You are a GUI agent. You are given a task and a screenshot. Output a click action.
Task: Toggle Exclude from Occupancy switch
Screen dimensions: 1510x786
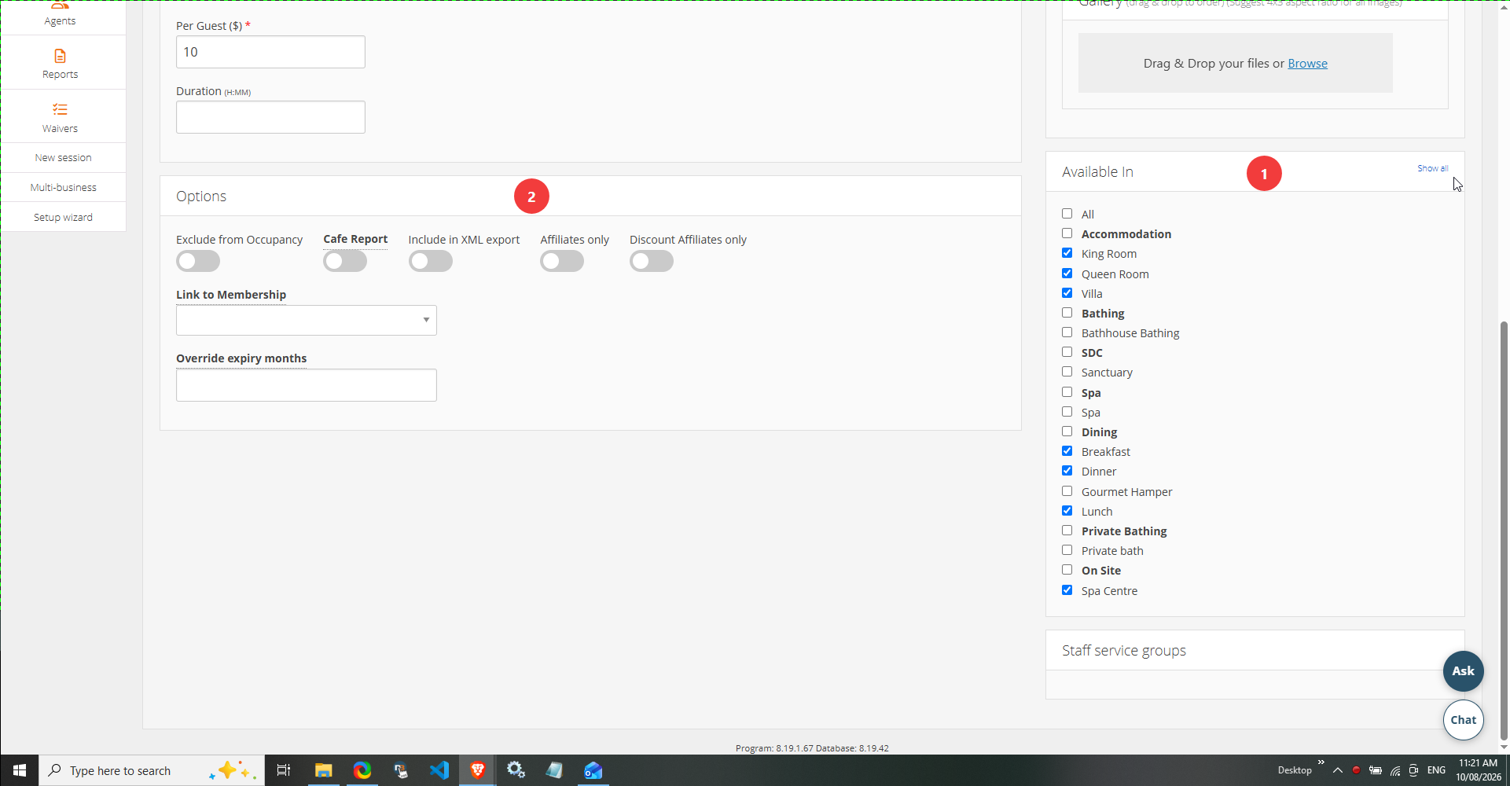coord(198,261)
